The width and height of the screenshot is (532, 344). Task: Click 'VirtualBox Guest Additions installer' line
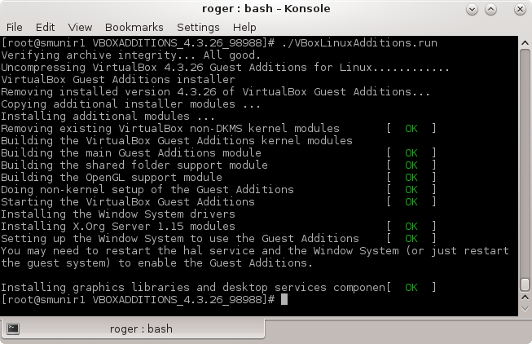point(118,79)
